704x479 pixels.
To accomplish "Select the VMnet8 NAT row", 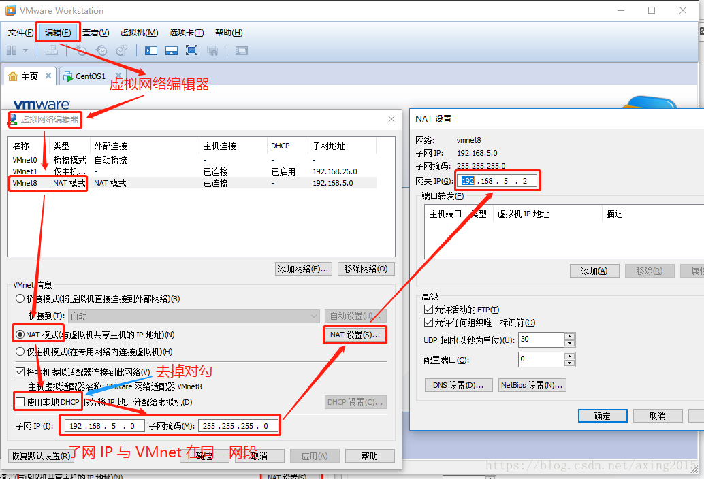I will click(193, 183).
